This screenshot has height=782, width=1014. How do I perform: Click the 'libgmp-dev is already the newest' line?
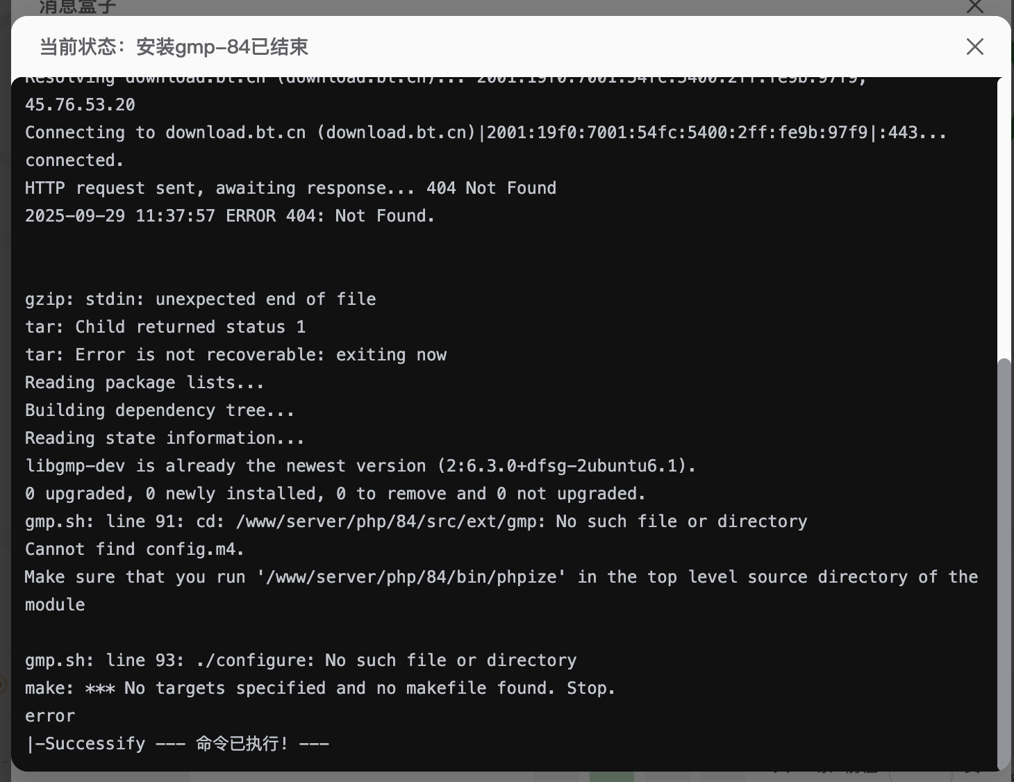[x=360, y=466]
